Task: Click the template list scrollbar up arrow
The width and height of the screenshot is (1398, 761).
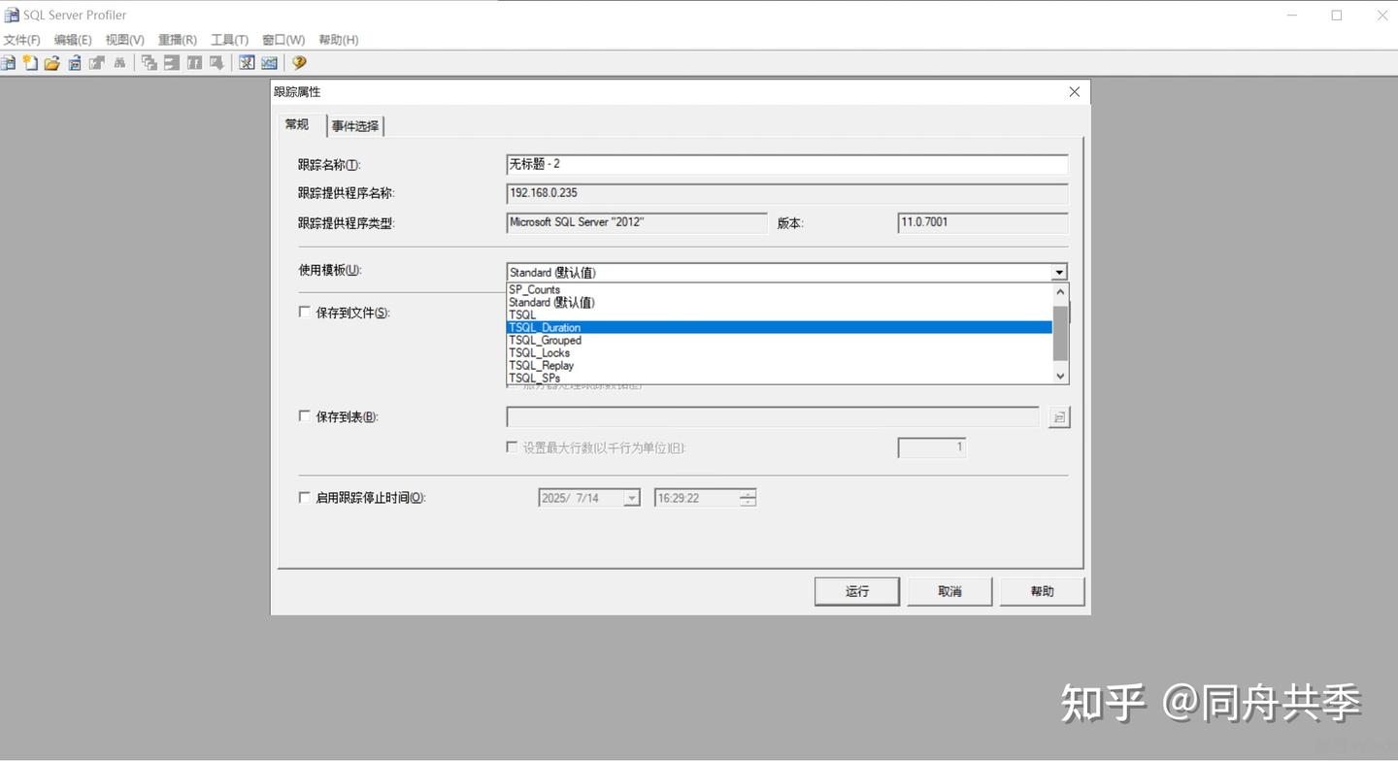Action: (1060, 292)
